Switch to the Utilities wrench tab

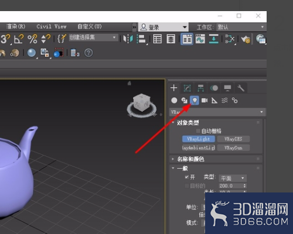pos(241,88)
